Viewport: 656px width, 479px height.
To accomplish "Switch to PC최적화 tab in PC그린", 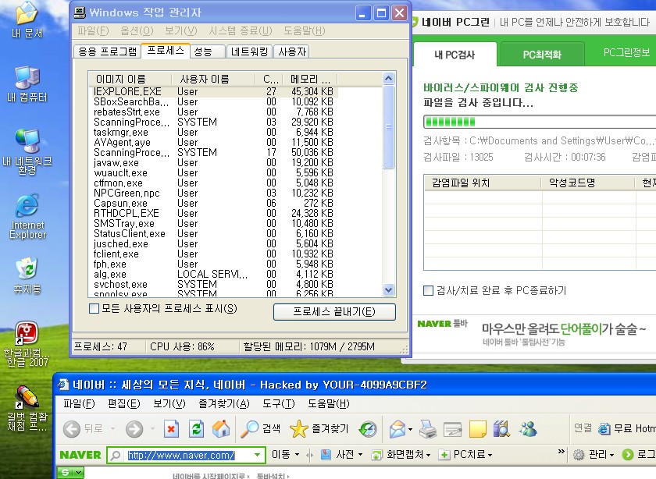I will (x=542, y=55).
